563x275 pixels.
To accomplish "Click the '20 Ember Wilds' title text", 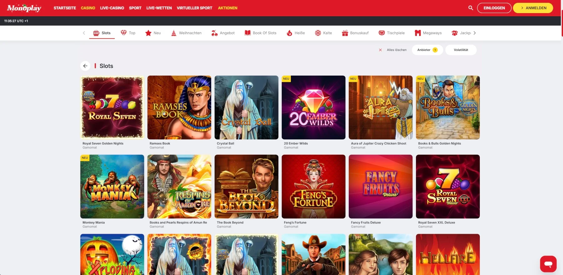I will click(296, 143).
